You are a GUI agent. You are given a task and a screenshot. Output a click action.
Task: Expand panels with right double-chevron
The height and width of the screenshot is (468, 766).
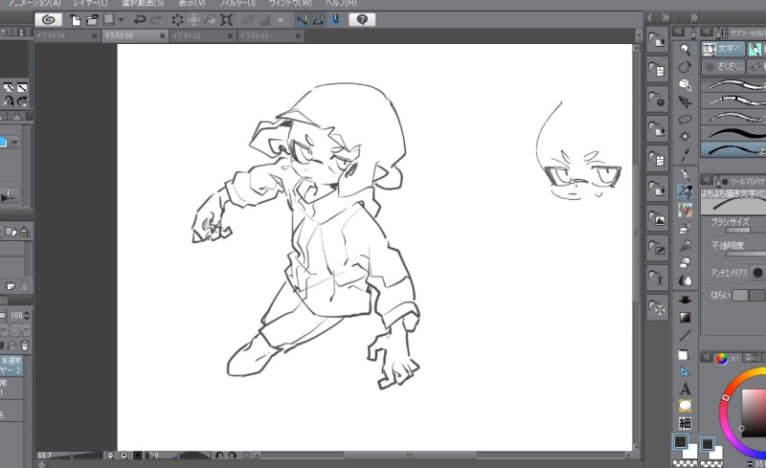tap(665, 17)
